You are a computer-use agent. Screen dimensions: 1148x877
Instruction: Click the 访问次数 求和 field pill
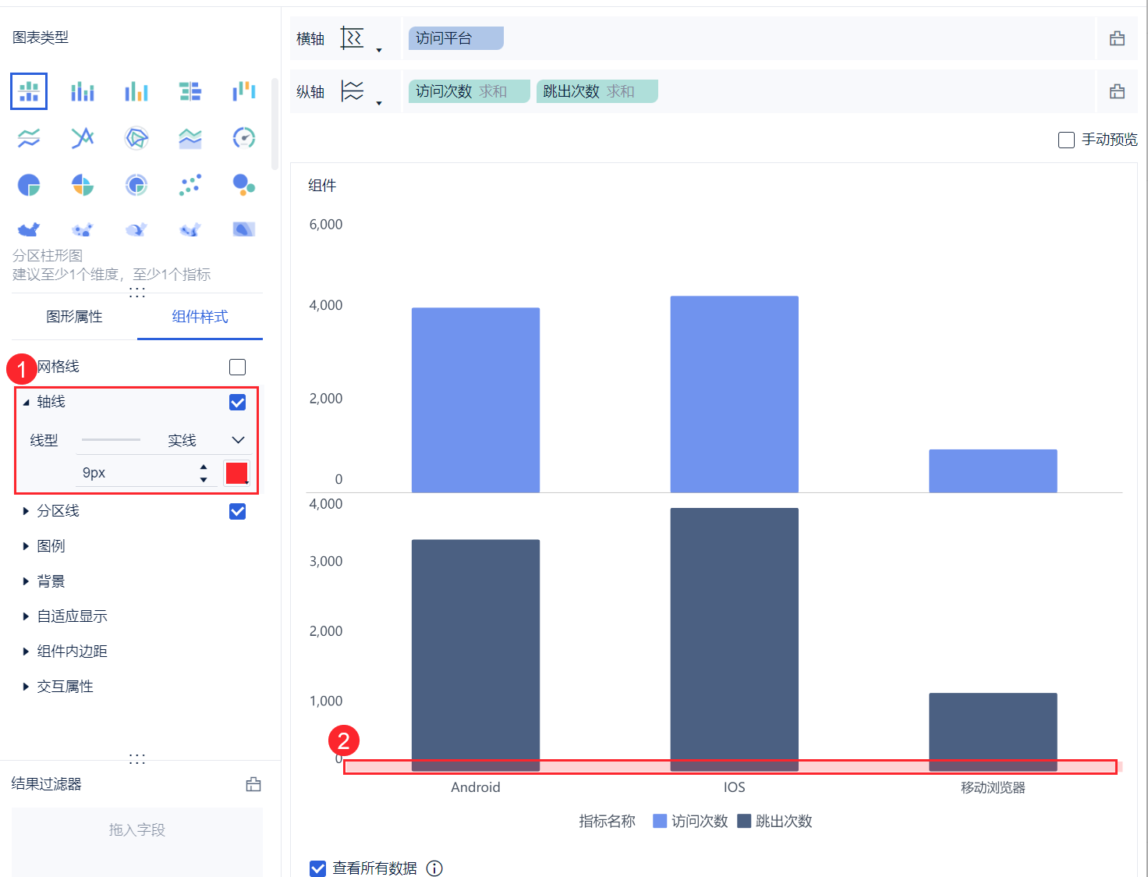pos(469,91)
